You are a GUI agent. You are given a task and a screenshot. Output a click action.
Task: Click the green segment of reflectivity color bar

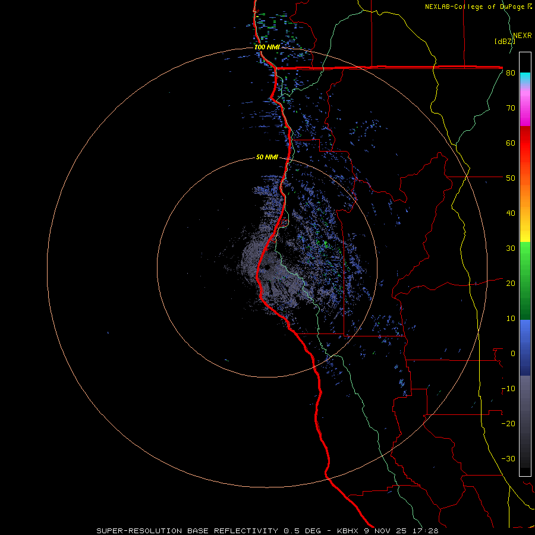point(525,281)
